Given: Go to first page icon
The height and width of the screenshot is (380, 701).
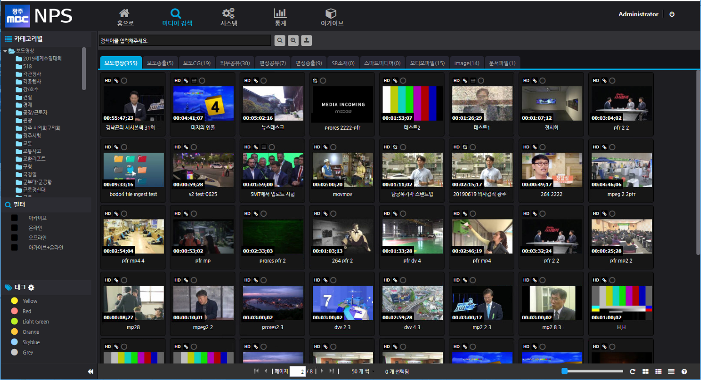Looking at the screenshot, I should [256, 371].
